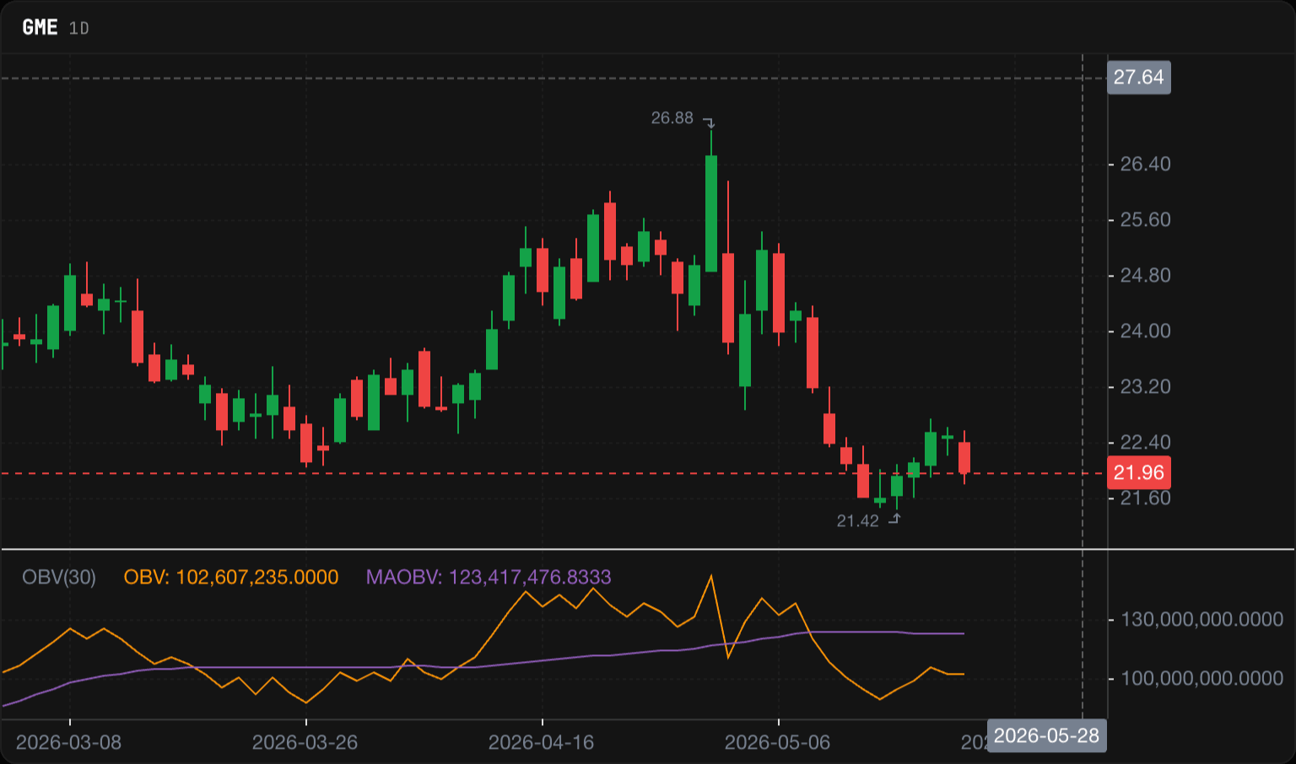Click the 2026-03-08 date axis label

pos(69,743)
